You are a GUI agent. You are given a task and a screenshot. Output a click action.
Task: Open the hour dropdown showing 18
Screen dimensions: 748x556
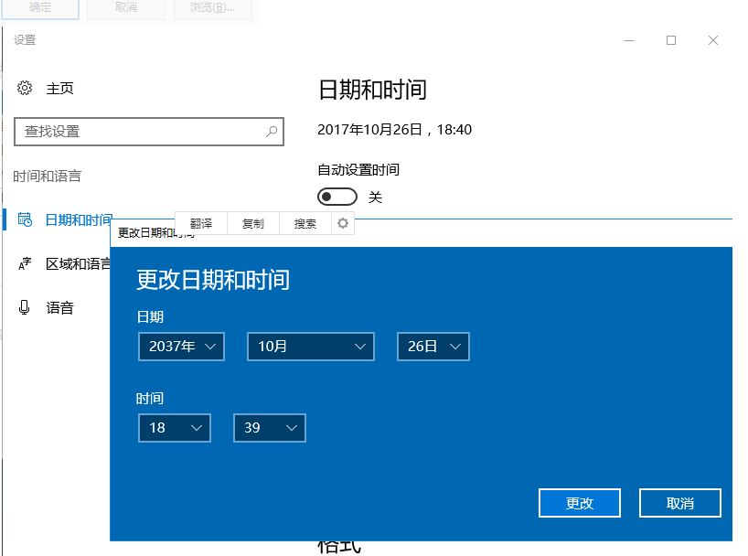click(174, 428)
